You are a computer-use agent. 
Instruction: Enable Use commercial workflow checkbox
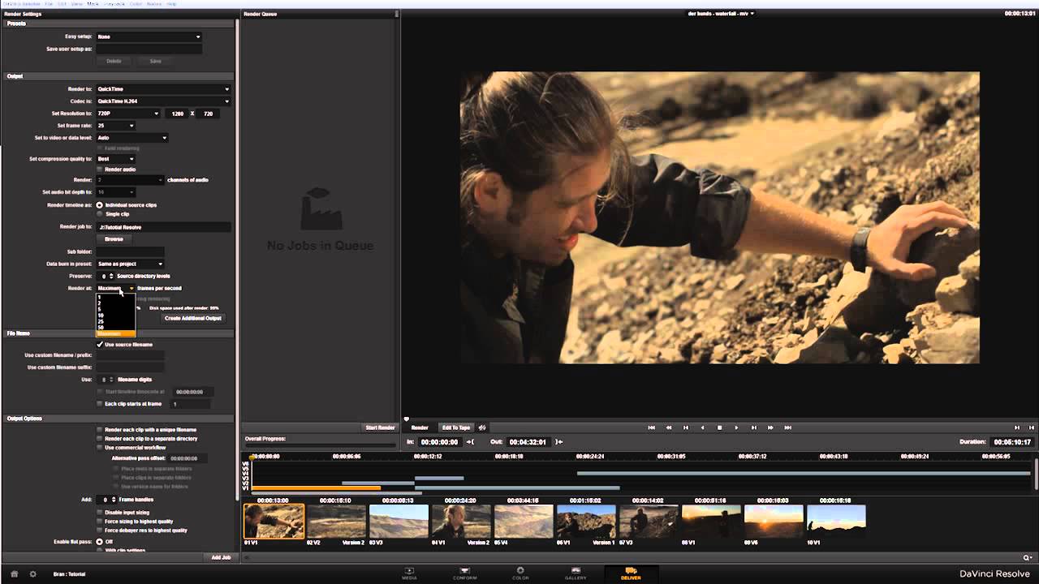[x=100, y=448]
